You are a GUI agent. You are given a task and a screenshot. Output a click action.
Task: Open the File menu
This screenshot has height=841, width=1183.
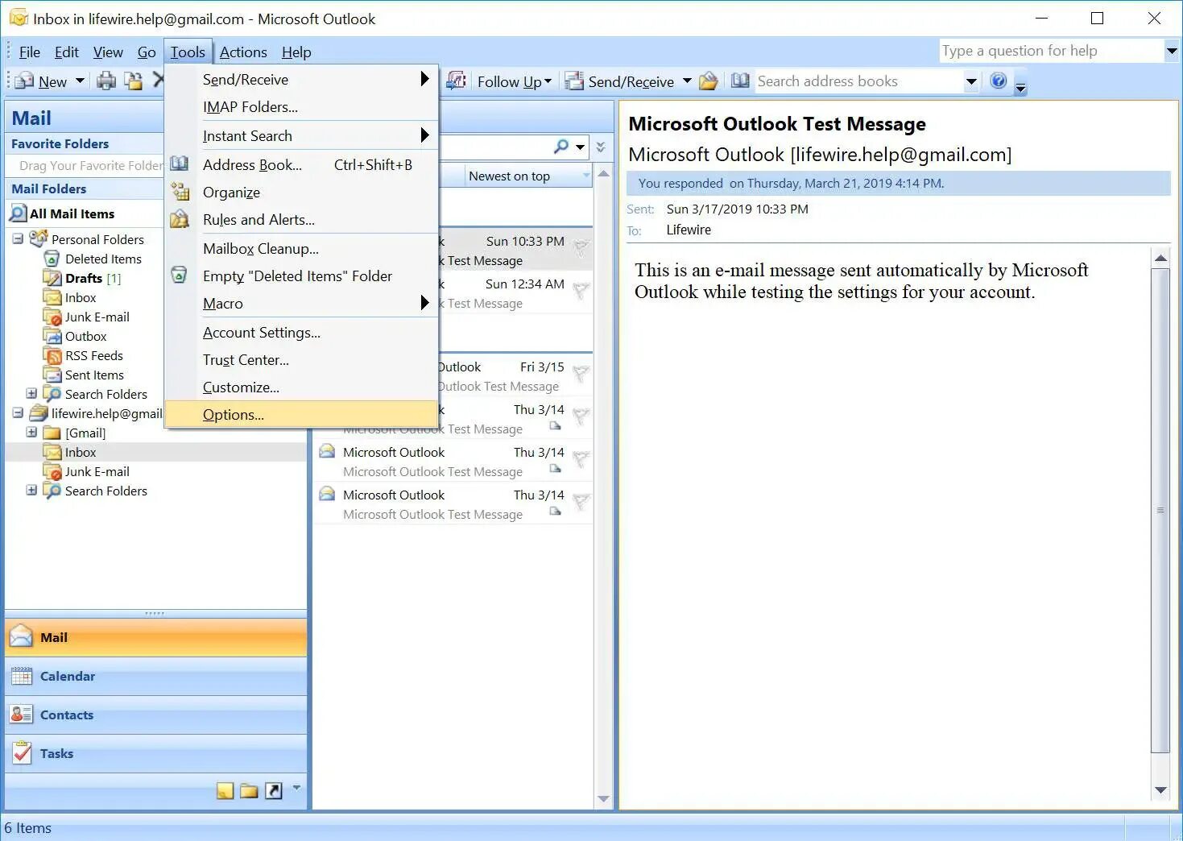click(x=30, y=52)
